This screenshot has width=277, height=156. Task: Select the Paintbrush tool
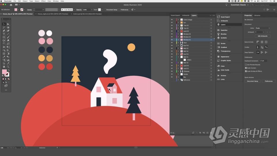(x=8, y=37)
